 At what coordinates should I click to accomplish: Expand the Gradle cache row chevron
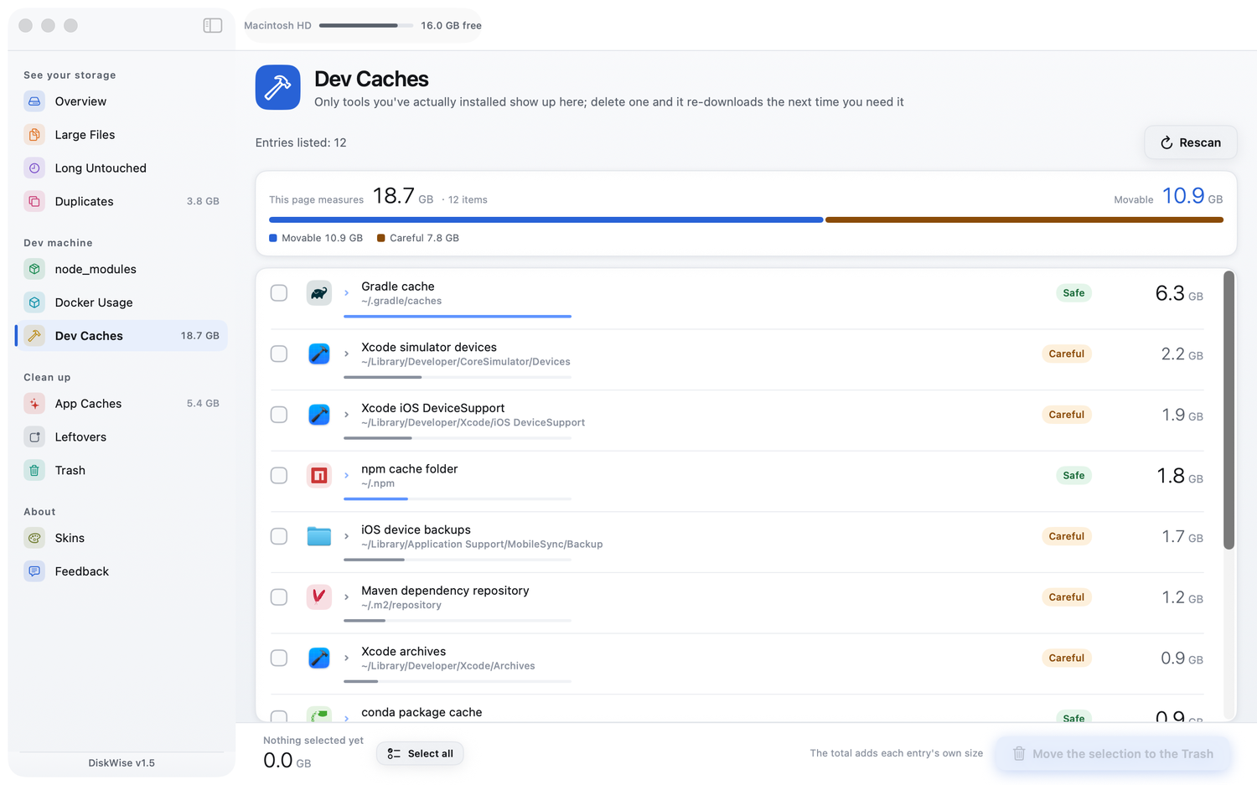pos(346,293)
